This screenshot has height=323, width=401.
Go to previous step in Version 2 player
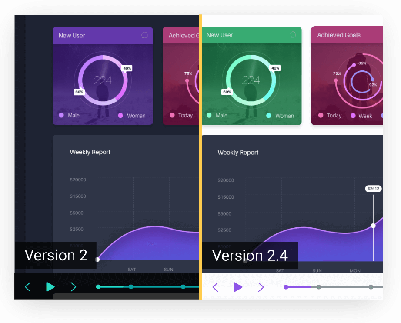(x=28, y=287)
